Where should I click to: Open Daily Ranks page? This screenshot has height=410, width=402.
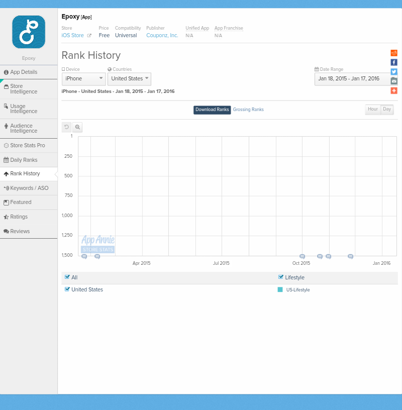tap(29, 160)
